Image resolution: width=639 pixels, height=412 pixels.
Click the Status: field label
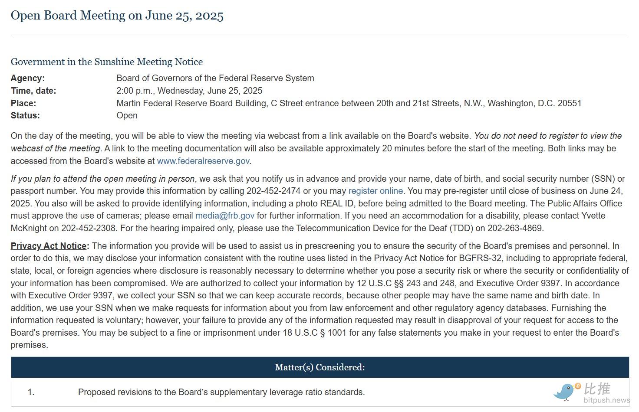[x=25, y=115]
